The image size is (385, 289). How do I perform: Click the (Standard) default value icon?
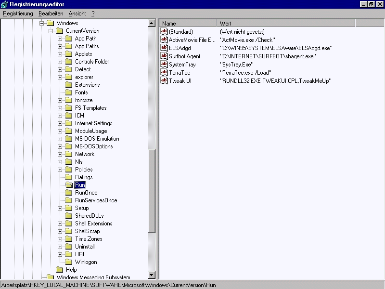point(164,31)
